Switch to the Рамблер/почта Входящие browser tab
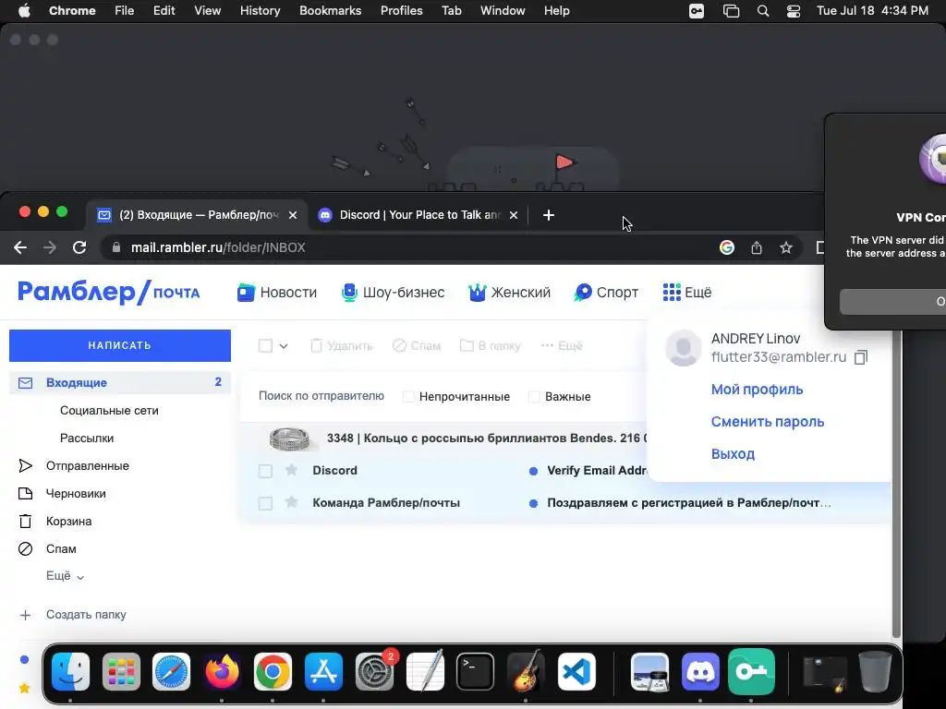 pyautogui.click(x=196, y=215)
